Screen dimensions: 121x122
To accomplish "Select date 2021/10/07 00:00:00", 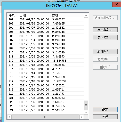I will [x=34, y=52].
